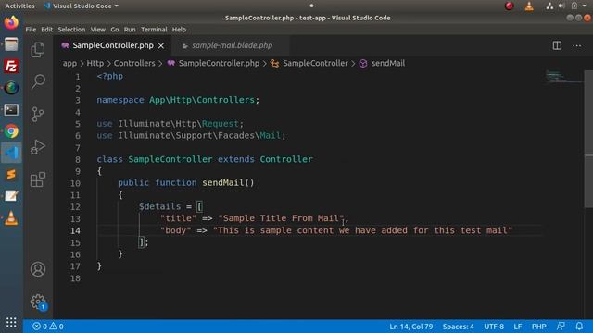Open Terminal from the dock

click(11, 110)
